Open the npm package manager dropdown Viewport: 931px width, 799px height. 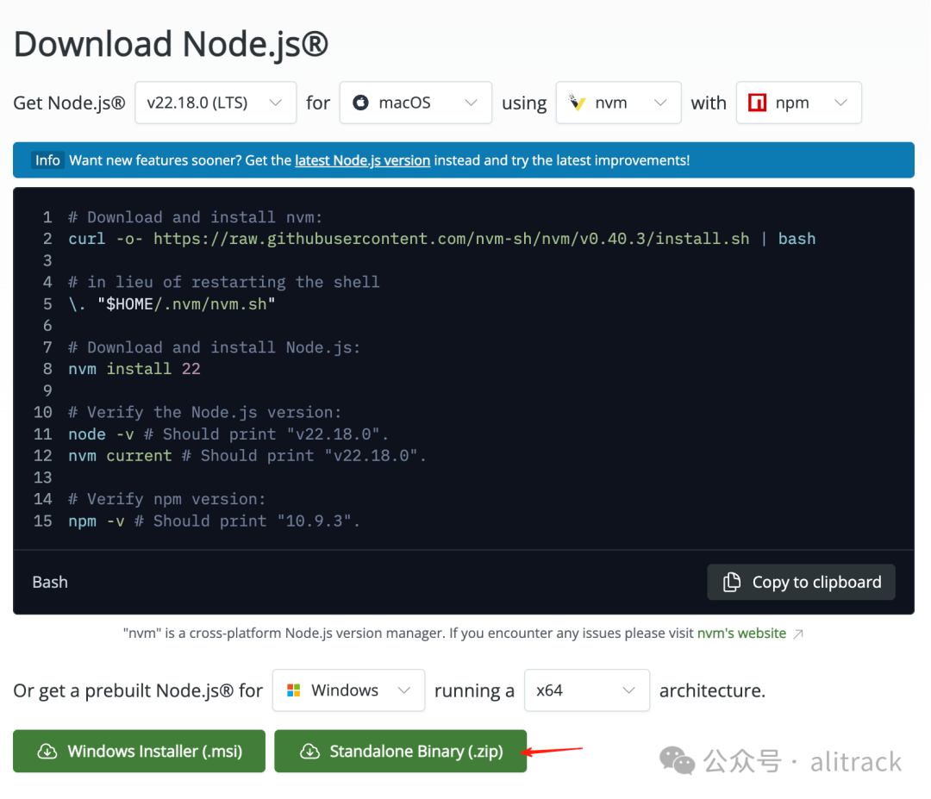[x=798, y=103]
